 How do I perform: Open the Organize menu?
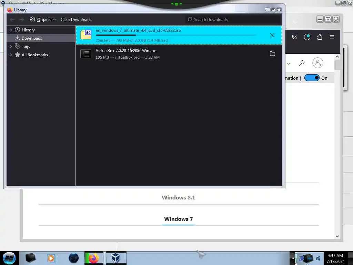coord(43,20)
